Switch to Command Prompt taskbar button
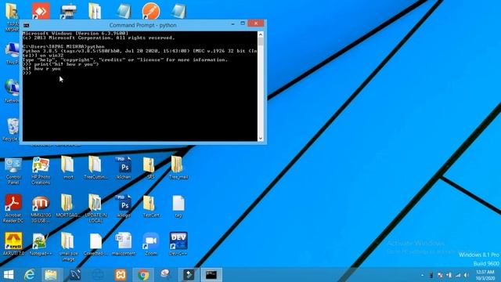 click(x=211, y=275)
